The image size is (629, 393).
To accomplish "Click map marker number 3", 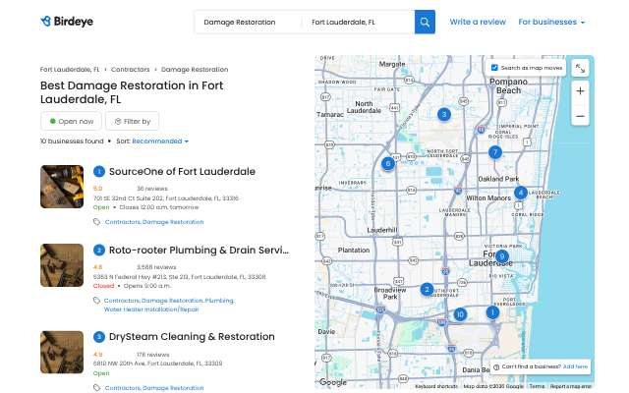I will (443, 115).
